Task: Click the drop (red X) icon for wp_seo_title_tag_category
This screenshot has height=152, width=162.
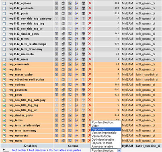Action: (x=90, y=100)
